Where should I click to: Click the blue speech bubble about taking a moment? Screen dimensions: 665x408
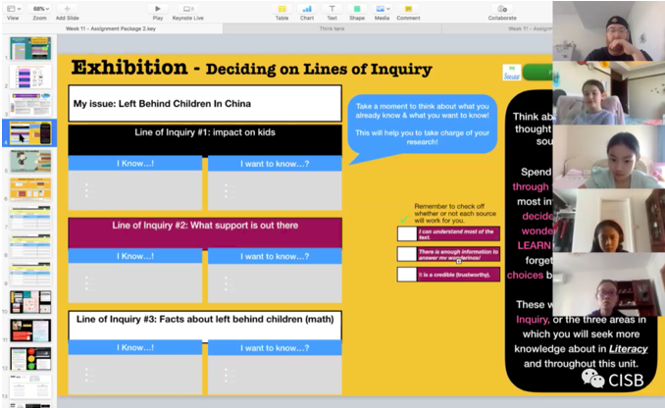422,124
